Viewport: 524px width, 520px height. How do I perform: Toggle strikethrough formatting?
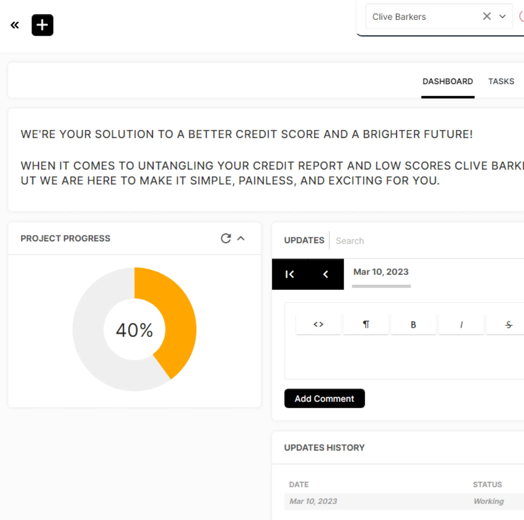(508, 324)
